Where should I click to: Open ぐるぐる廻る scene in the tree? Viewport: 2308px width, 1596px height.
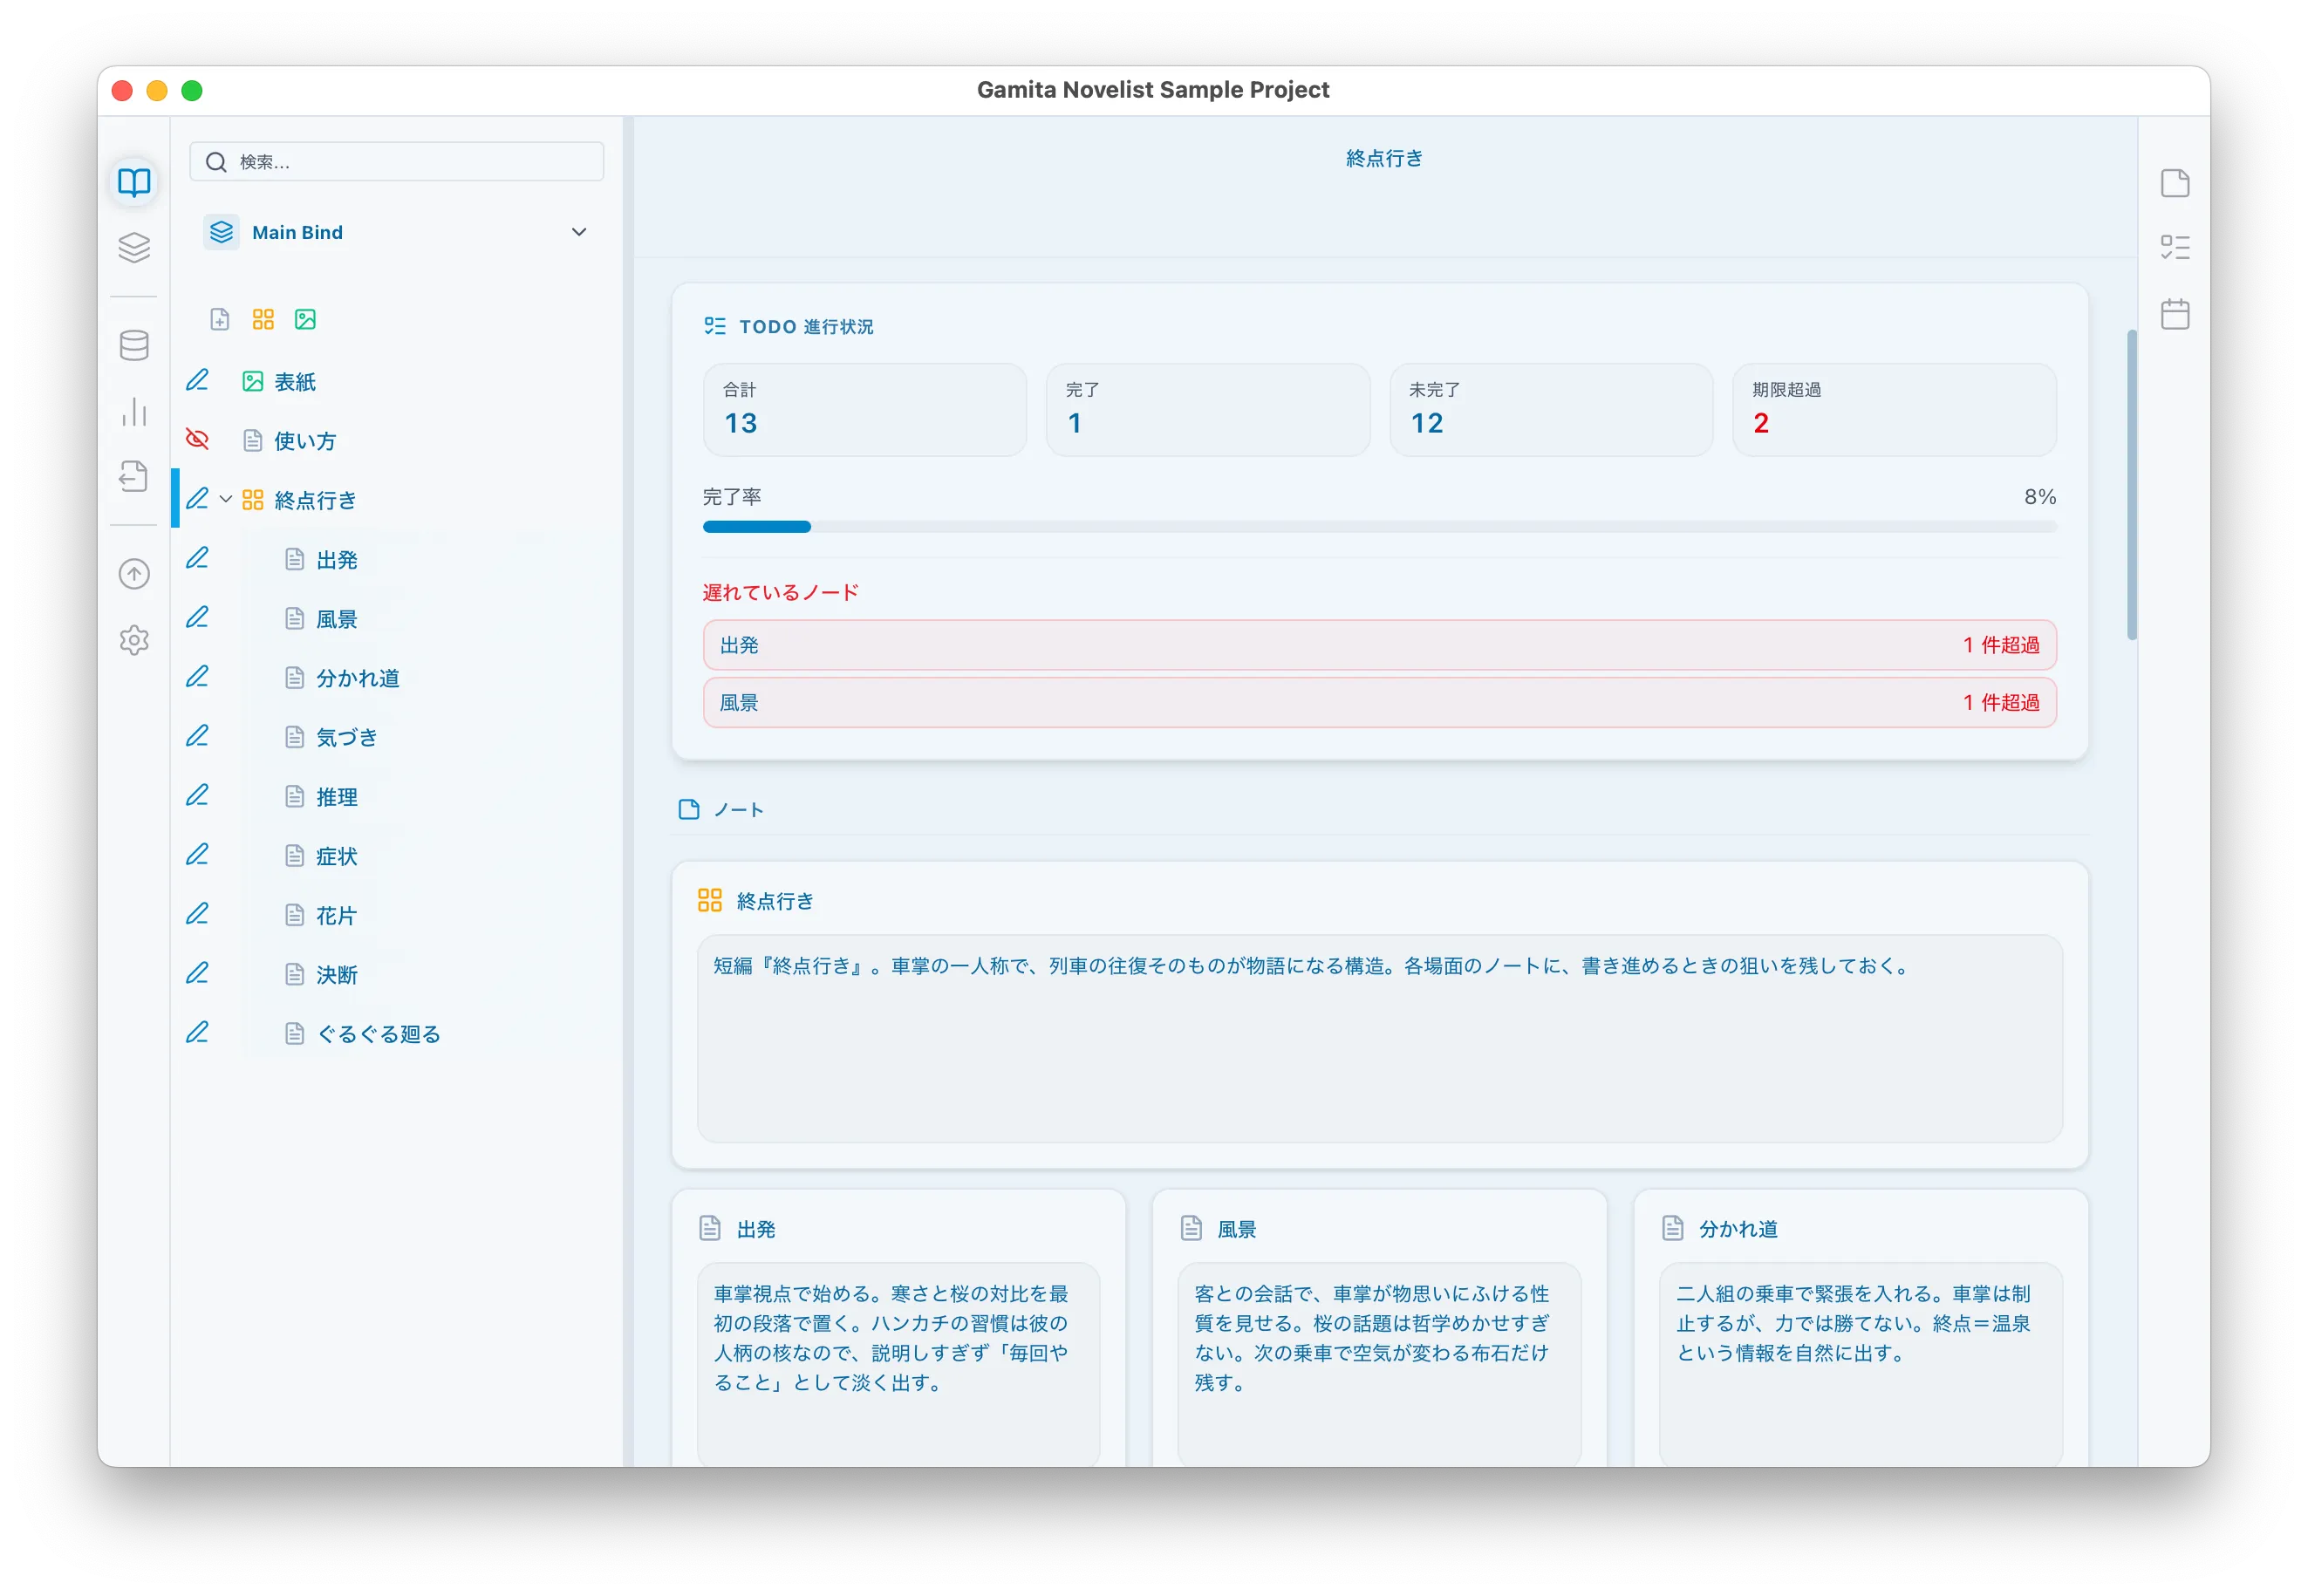[377, 1033]
